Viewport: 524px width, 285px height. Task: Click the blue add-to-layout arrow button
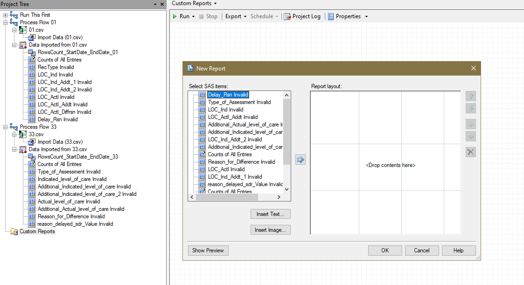point(300,160)
